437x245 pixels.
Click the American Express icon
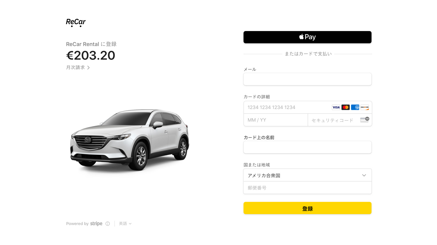tap(355, 107)
